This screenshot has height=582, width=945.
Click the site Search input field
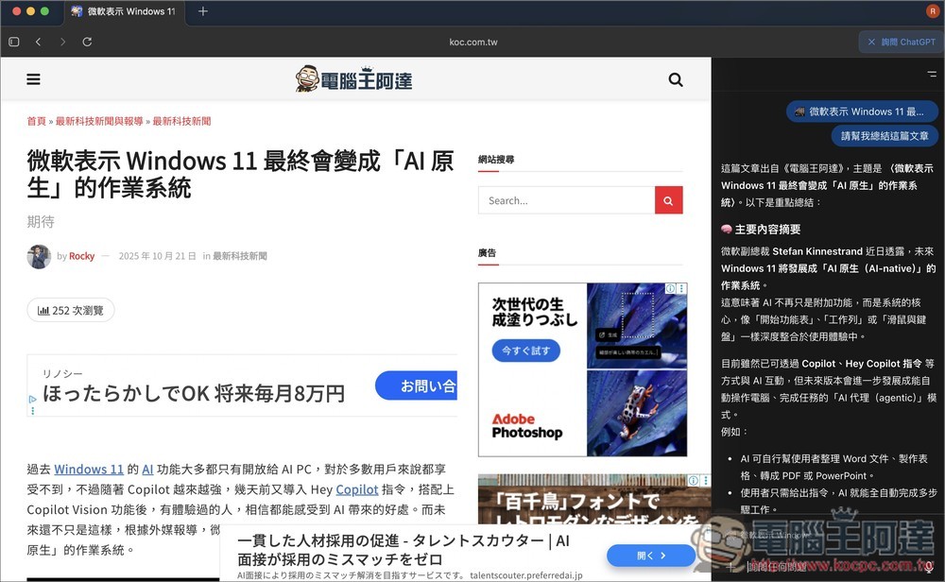566,200
